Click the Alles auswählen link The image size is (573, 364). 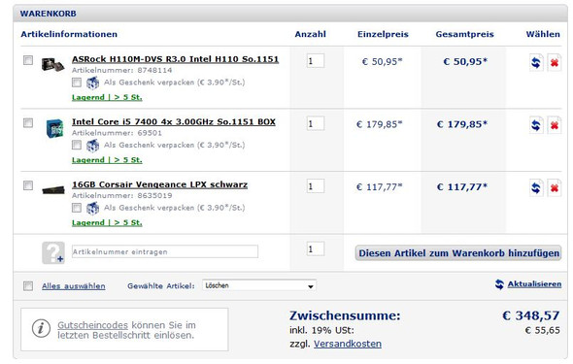[x=74, y=286]
